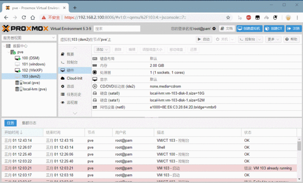Click the datacenter server icon
Image resolution: width=303 pixels, height=183 pixels.
pyautogui.click(x=8, y=46)
